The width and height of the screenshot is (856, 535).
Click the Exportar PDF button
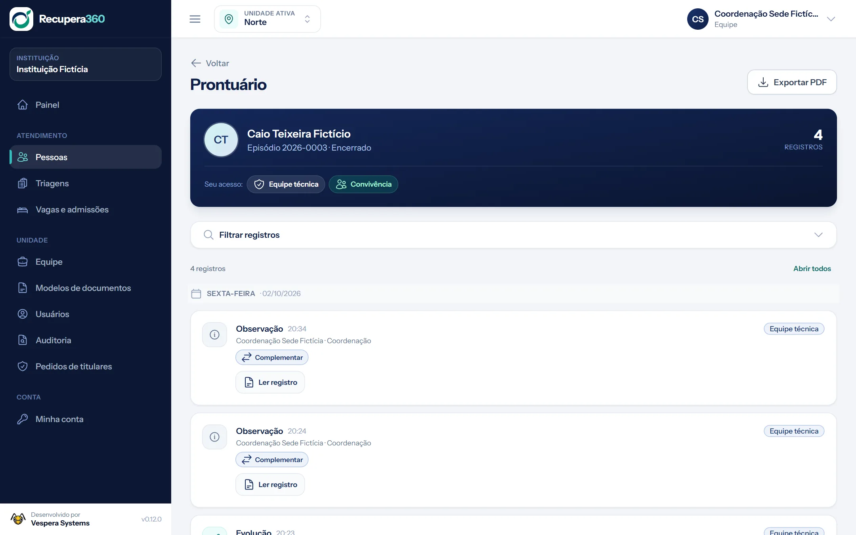(x=792, y=82)
